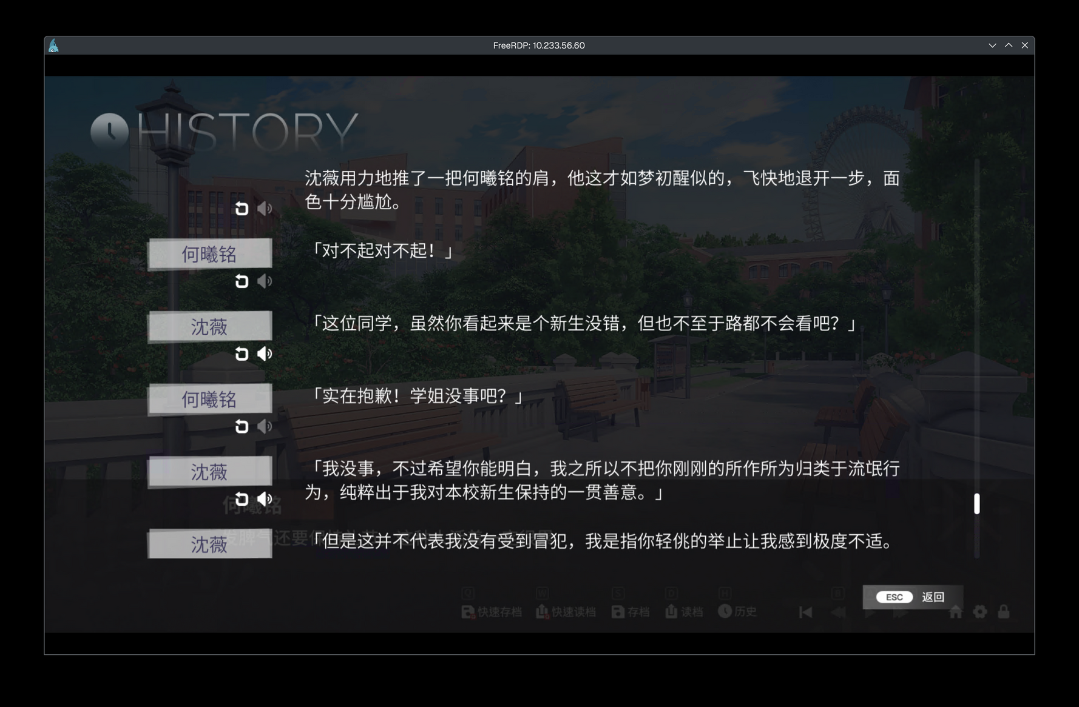Viewport: 1079px width, 707px height.
Task: Click the FreeRDP app icon in the title bar
Action: pos(54,45)
